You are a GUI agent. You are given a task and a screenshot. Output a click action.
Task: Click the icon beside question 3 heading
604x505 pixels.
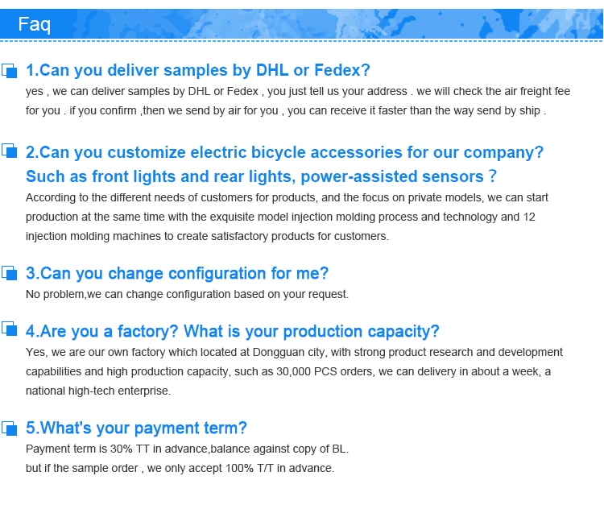pos(10,272)
